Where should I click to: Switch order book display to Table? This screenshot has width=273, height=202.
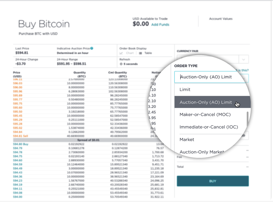(x=145, y=53)
